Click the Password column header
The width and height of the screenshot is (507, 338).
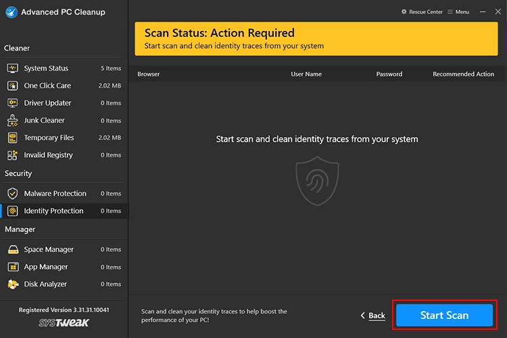coord(389,74)
